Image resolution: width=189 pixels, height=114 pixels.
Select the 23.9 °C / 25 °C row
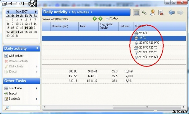(x=114, y=52)
